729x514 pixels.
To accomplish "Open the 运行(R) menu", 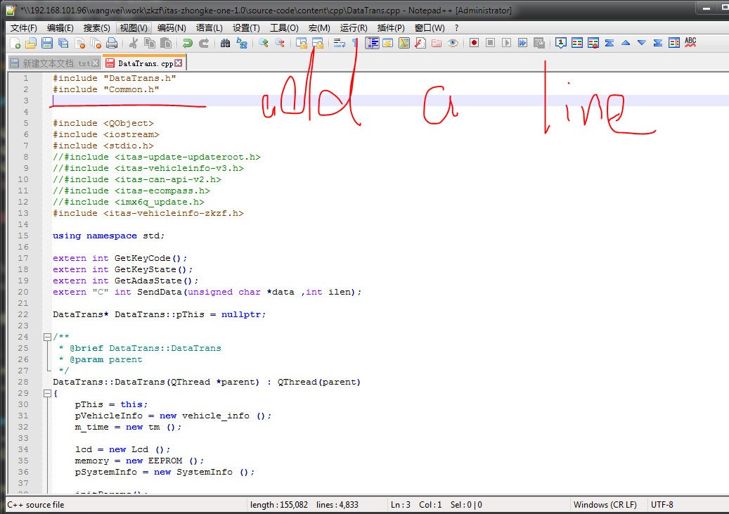I will (354, 28).
